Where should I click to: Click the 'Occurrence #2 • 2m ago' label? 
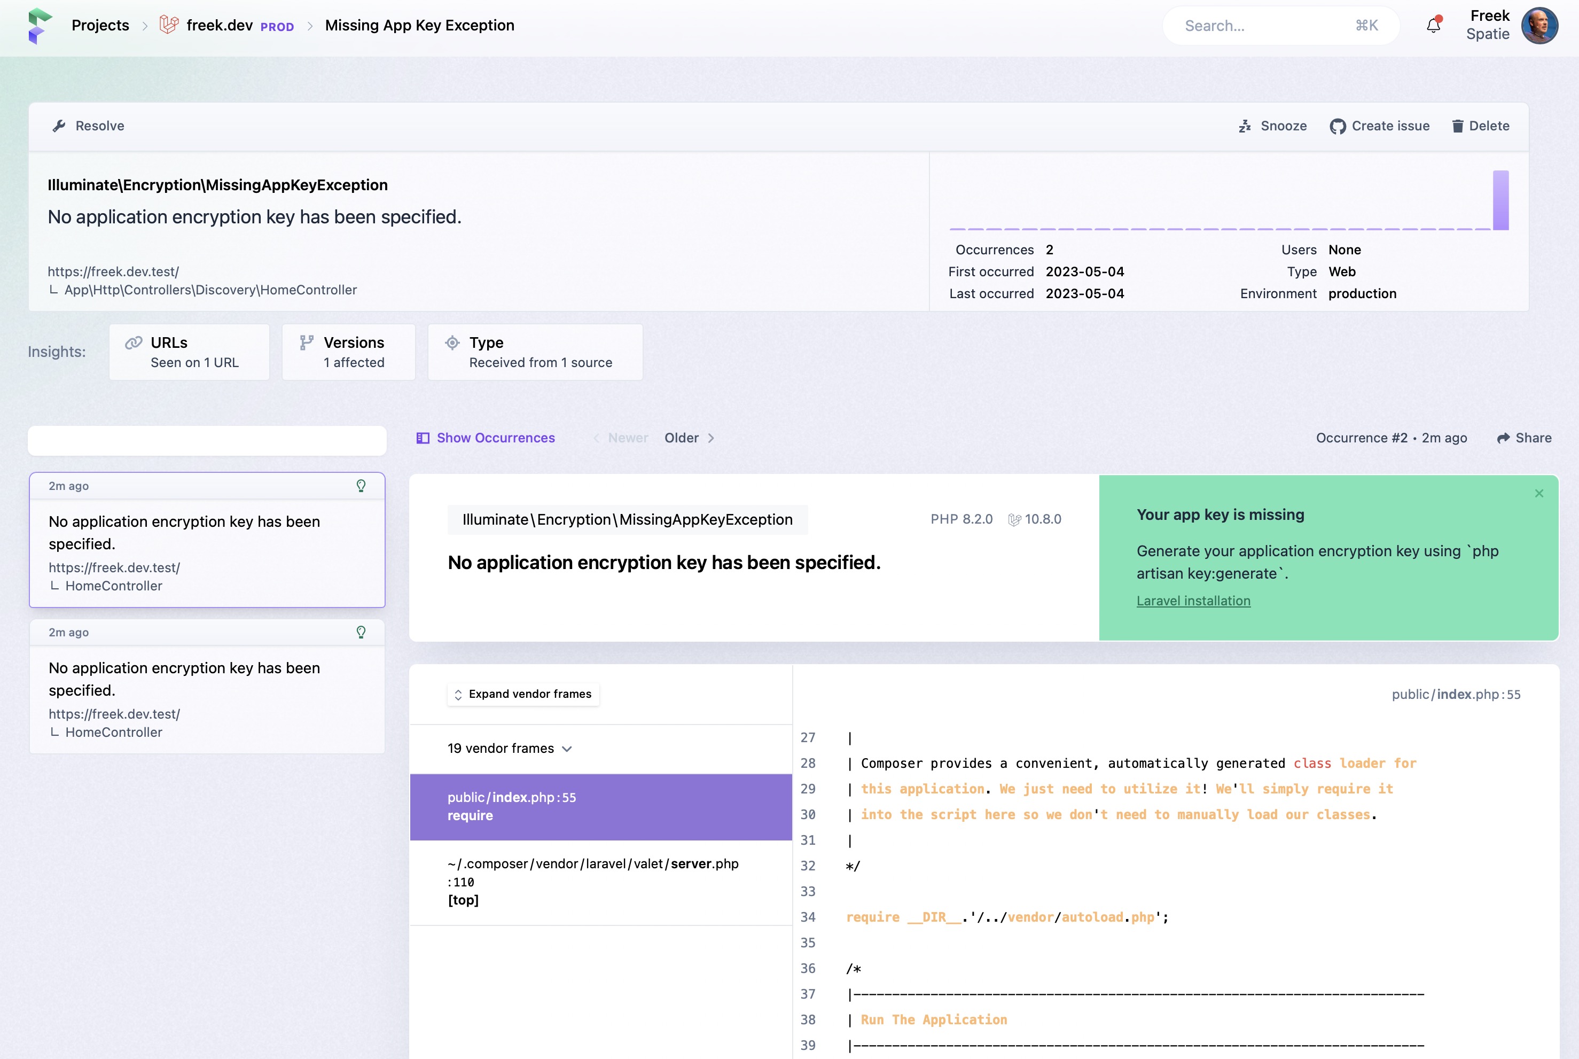[x=1392, y=438]
